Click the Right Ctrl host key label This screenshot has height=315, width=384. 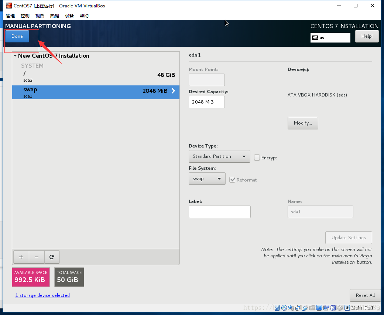pyautogui.click(x=363, y=308)
